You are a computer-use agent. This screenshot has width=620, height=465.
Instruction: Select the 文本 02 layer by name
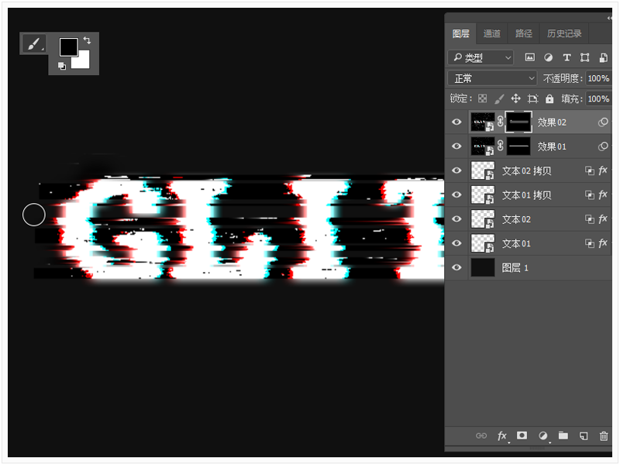click(516, 219)
